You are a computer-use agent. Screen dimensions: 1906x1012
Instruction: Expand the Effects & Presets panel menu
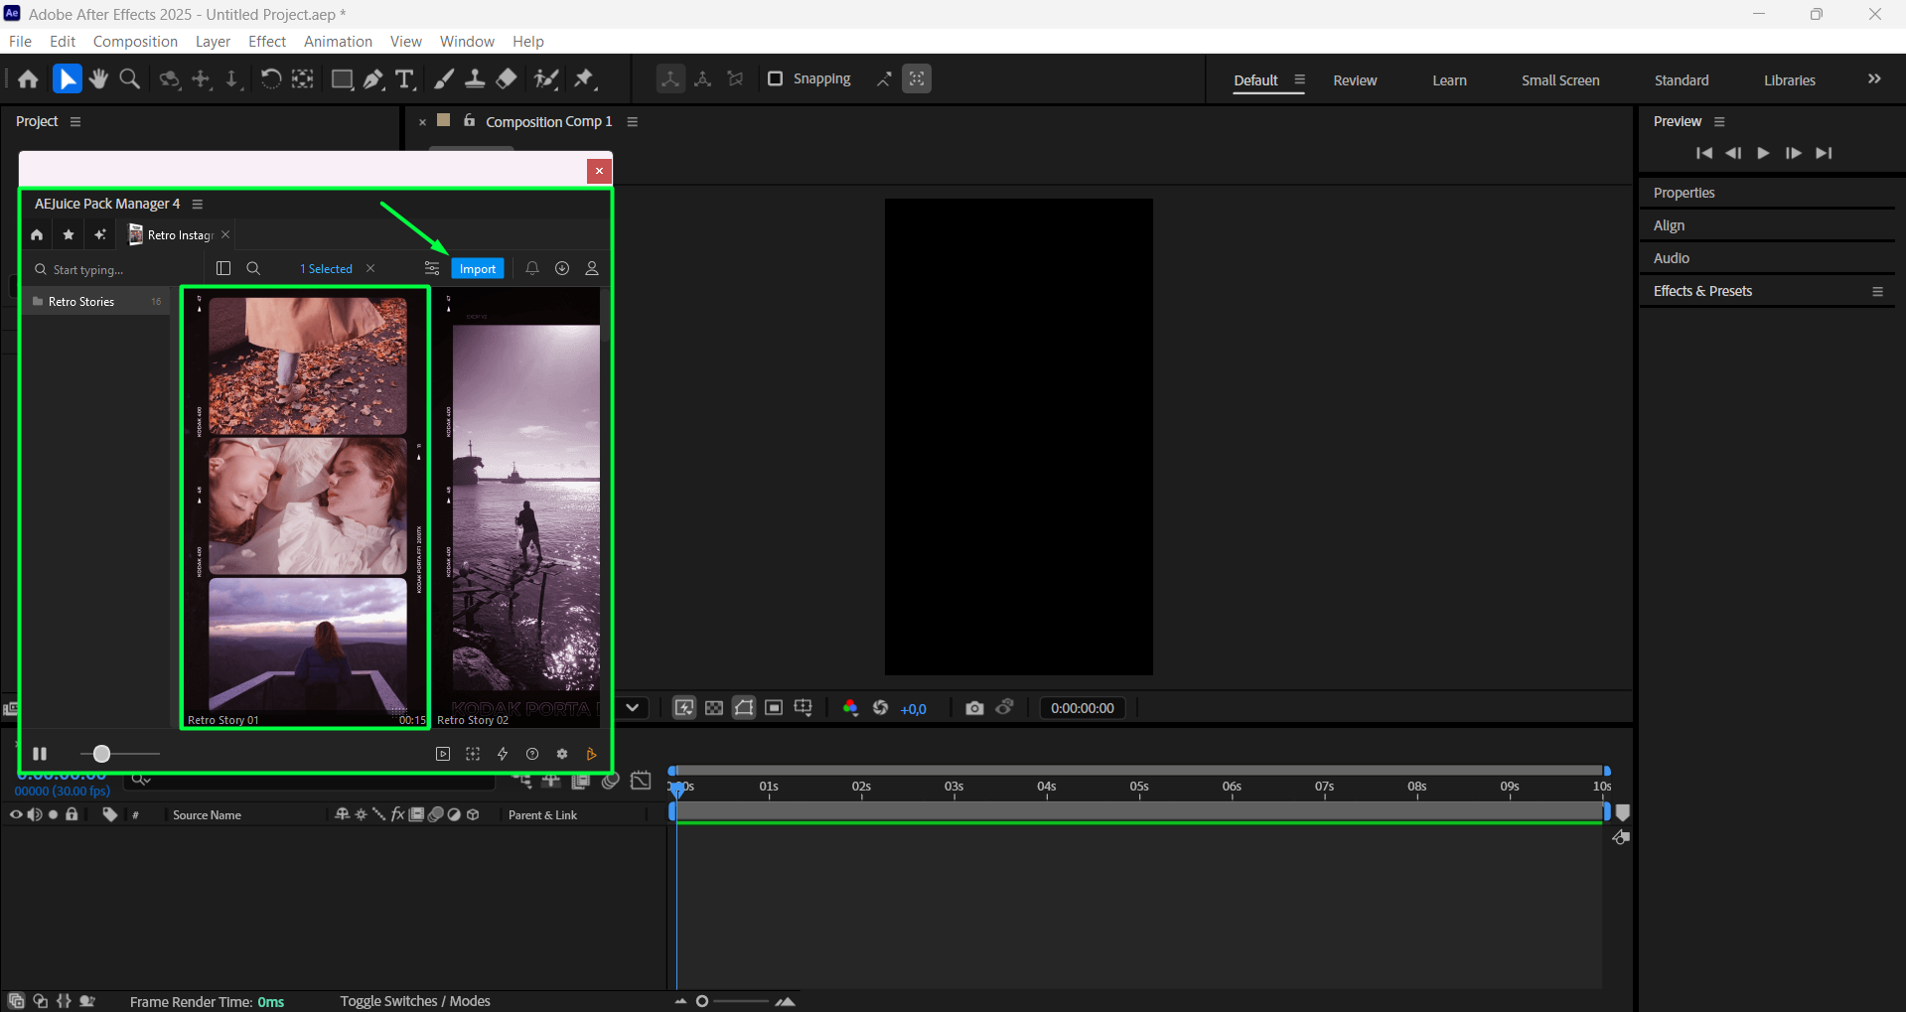(1877, 291)
